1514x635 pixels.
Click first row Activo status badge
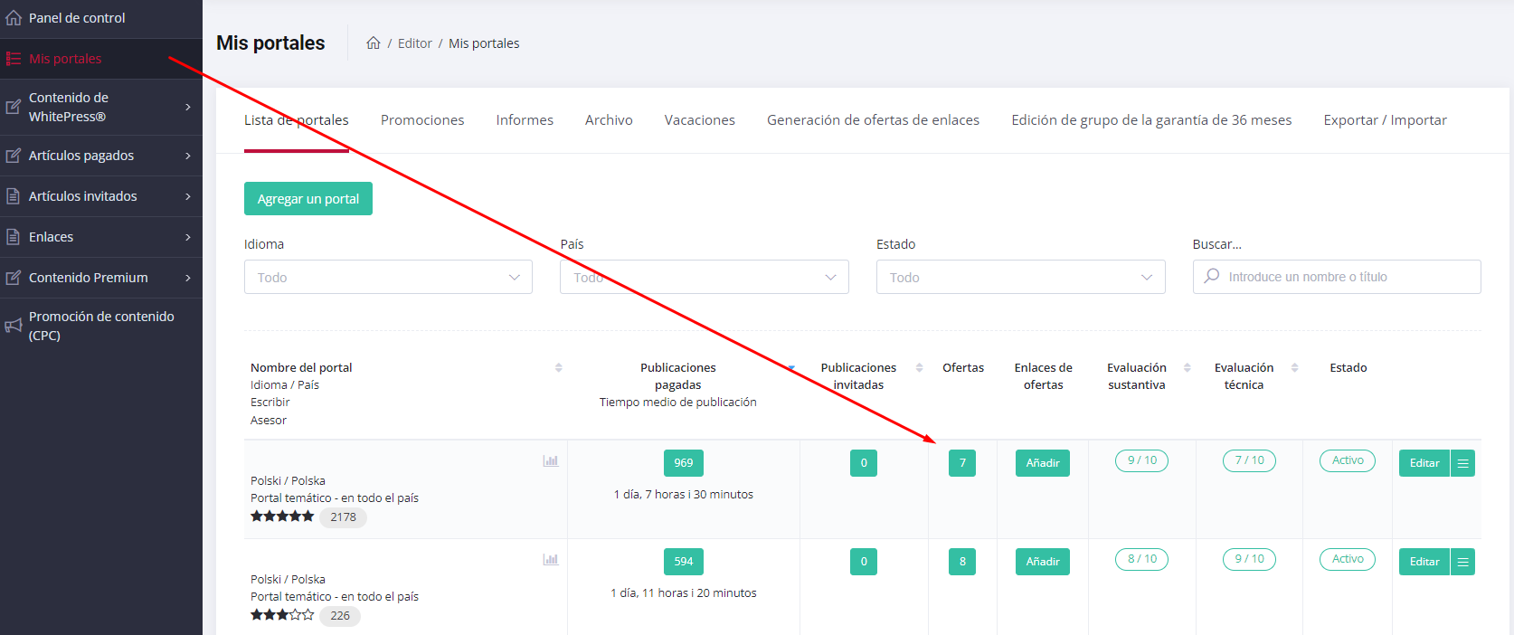(1348, 460)
